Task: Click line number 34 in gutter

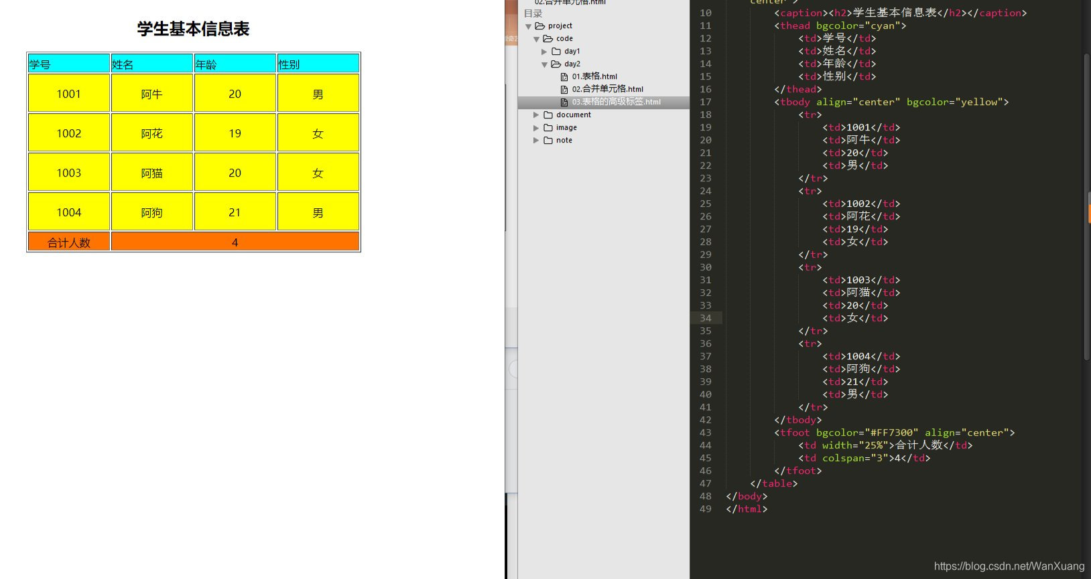Action: click(706, 318)
